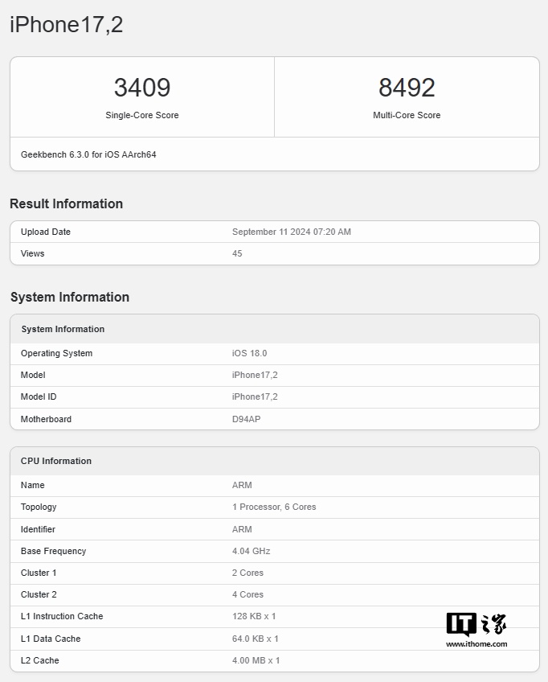Click the www.ithome.com watermark text
The image size is (548, 682).
[476, 643]
